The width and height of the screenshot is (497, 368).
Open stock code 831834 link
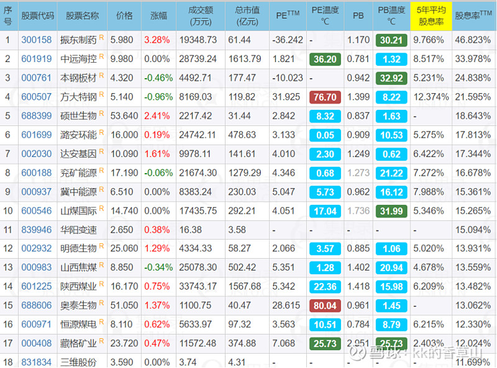click(37, 362)
